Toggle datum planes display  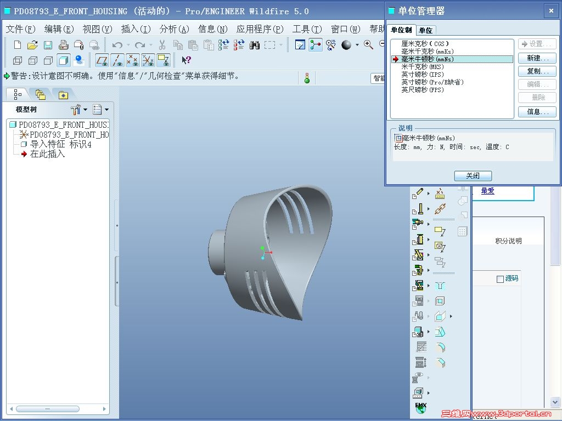click(x=103, y=60)
